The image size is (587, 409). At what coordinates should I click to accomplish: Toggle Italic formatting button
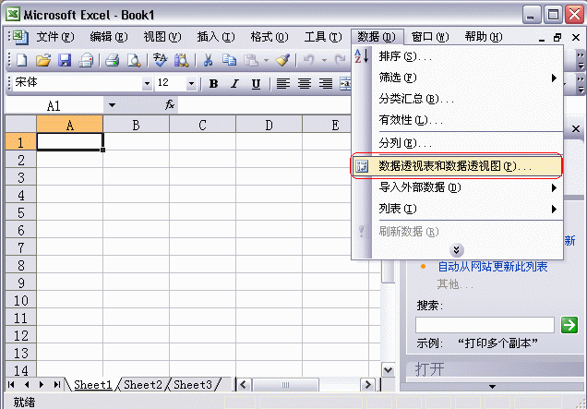pyautogui.click(x=234, y=83)
